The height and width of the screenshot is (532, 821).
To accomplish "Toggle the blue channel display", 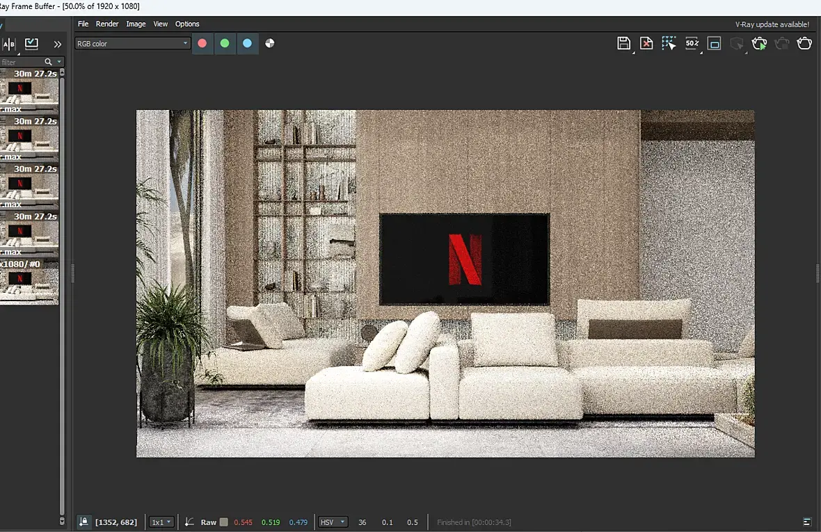I will point(247,43).
